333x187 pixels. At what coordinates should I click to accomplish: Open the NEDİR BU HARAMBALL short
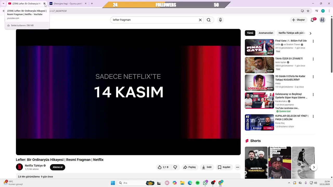tap(256, 163)
